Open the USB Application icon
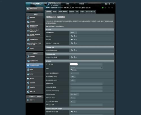Viewport: 141px width, 115px height. [x=28, y=39]
